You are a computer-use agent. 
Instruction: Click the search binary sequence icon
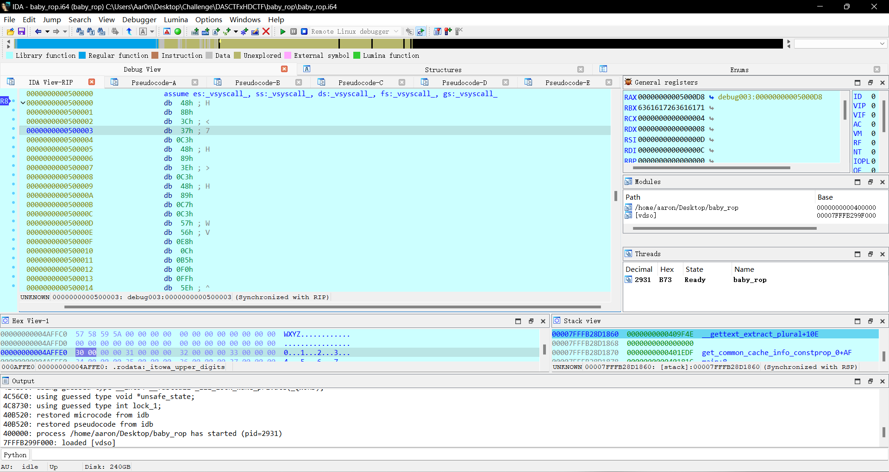(102, 31)
